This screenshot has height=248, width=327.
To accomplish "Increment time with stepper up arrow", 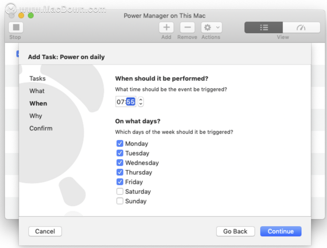I will coord(141,100).
